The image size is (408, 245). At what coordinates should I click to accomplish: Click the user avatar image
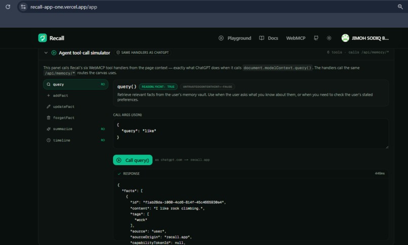coord(345,38)
